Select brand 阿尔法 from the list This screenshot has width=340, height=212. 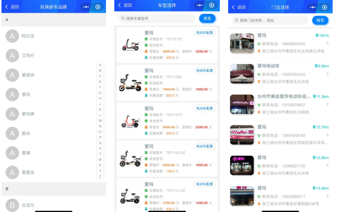[x=54, y=36]
